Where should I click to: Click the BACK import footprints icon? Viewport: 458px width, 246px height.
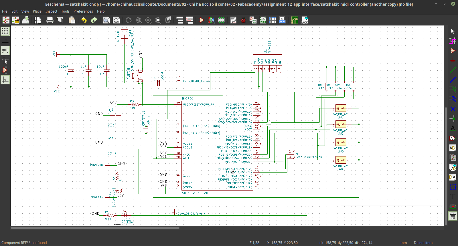(305, 20)
